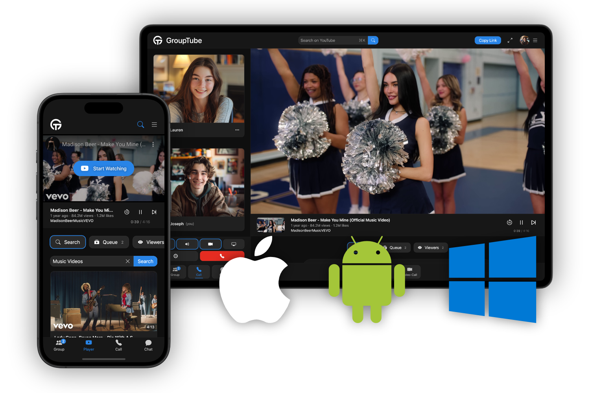
Task: Toggle the speaker volume button in call
Action: pyautogui.click(x=187, y=244)
